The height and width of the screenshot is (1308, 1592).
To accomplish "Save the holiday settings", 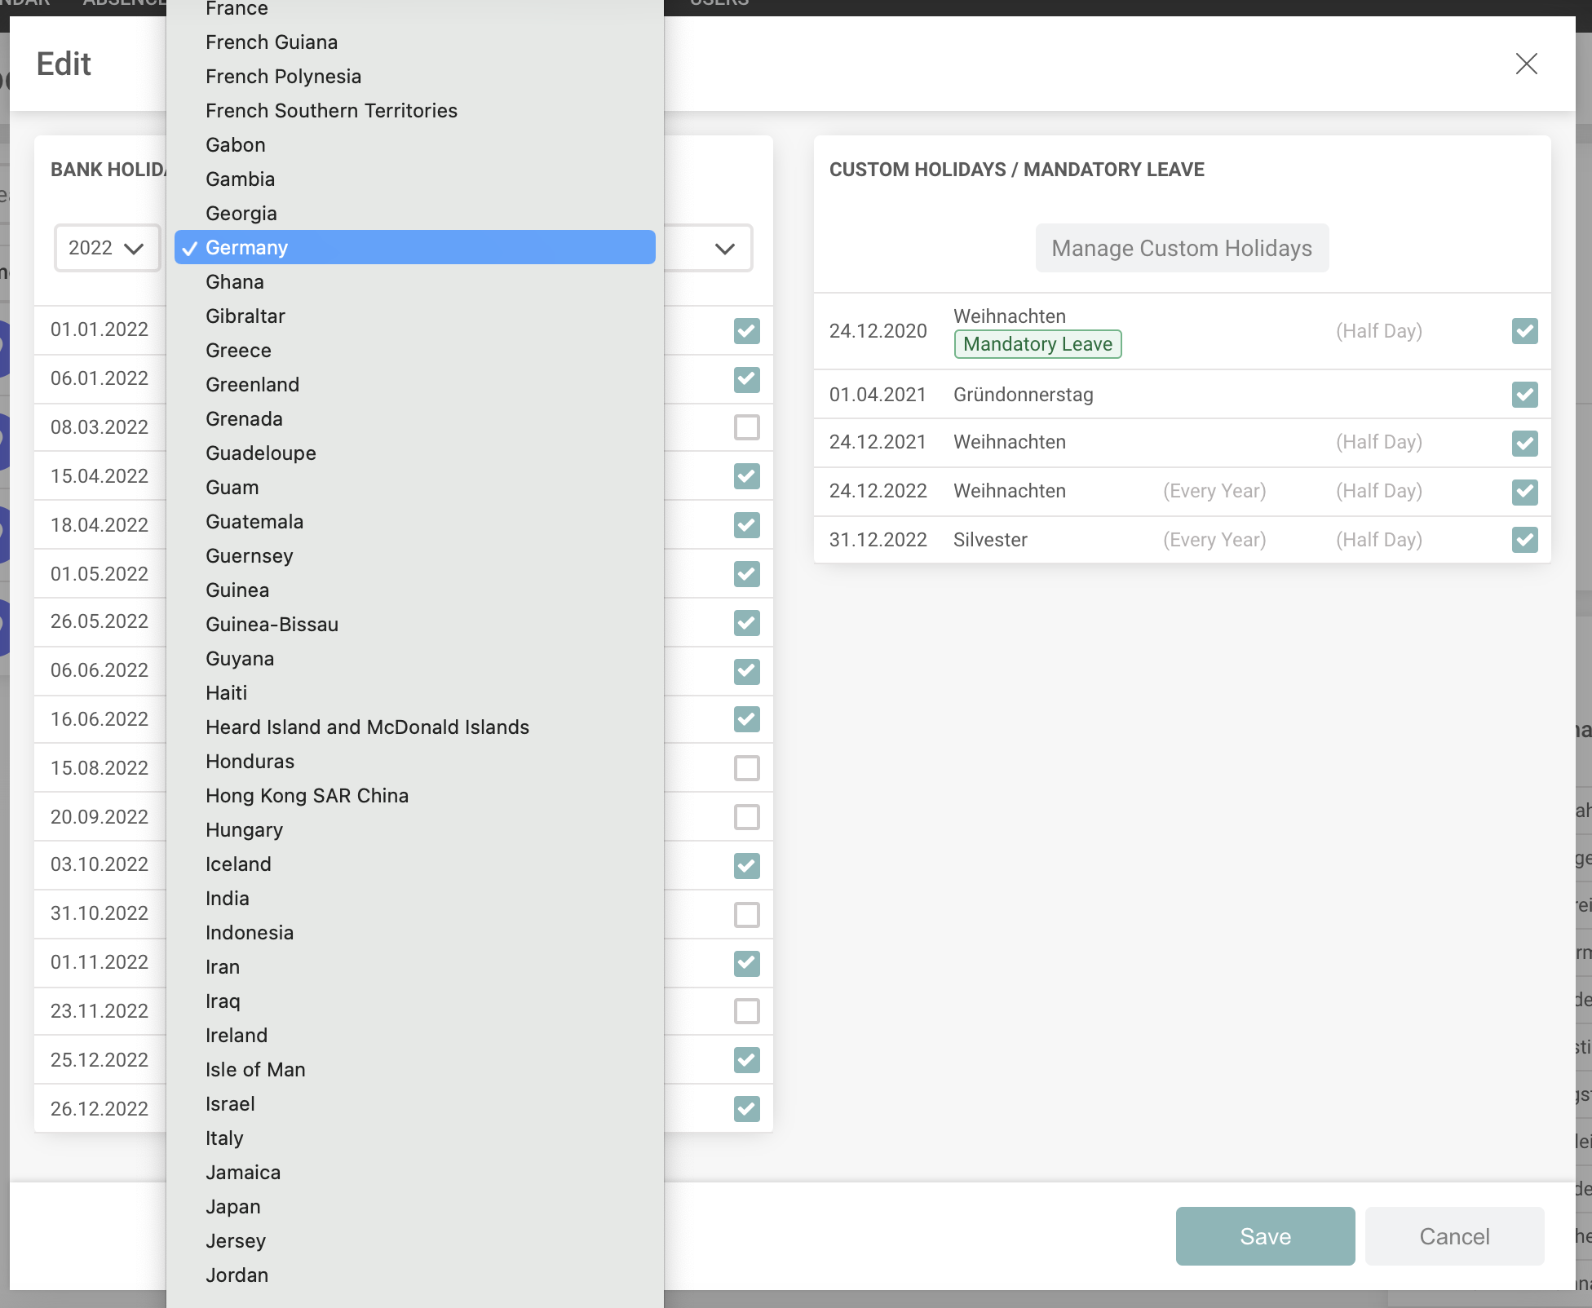I will pos(1264,1236).
